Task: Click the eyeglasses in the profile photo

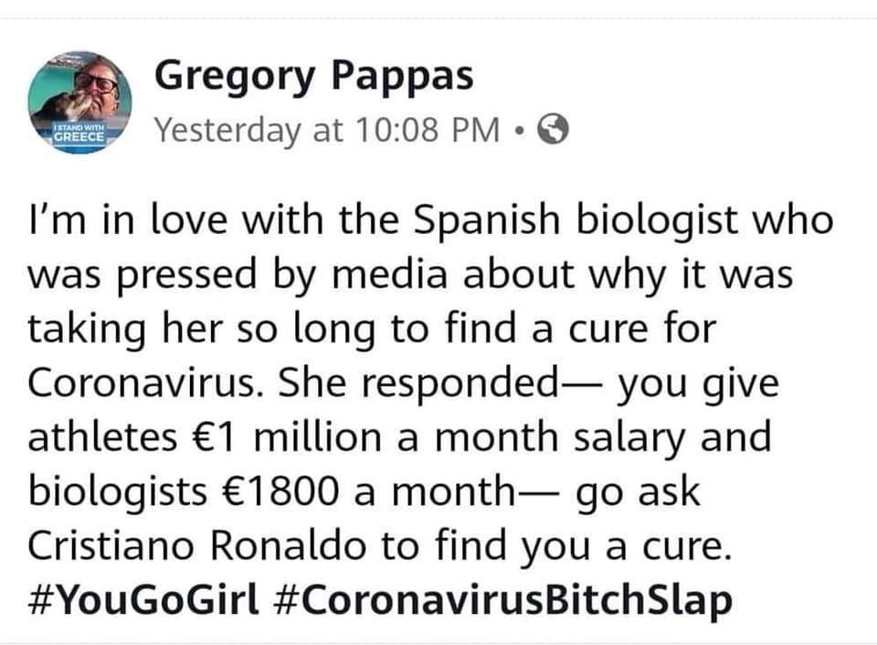Action: 96,81
